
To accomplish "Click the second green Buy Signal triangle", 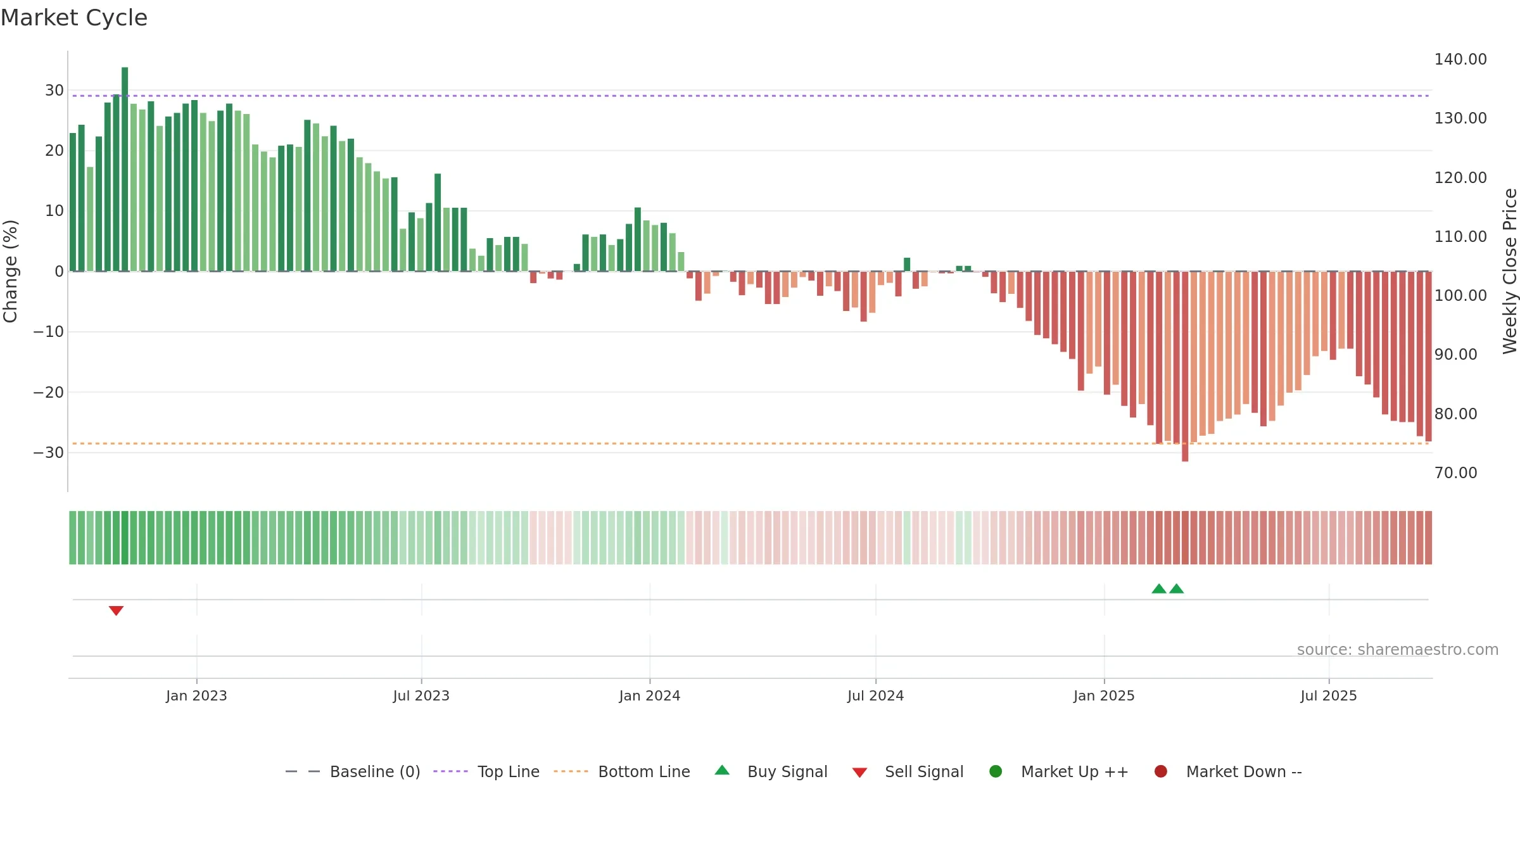I will point(1177,588).
